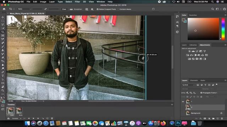Delete selected frame in Timeline
The height and width of the screenshot is (127, 227).
tap(52, 119)
